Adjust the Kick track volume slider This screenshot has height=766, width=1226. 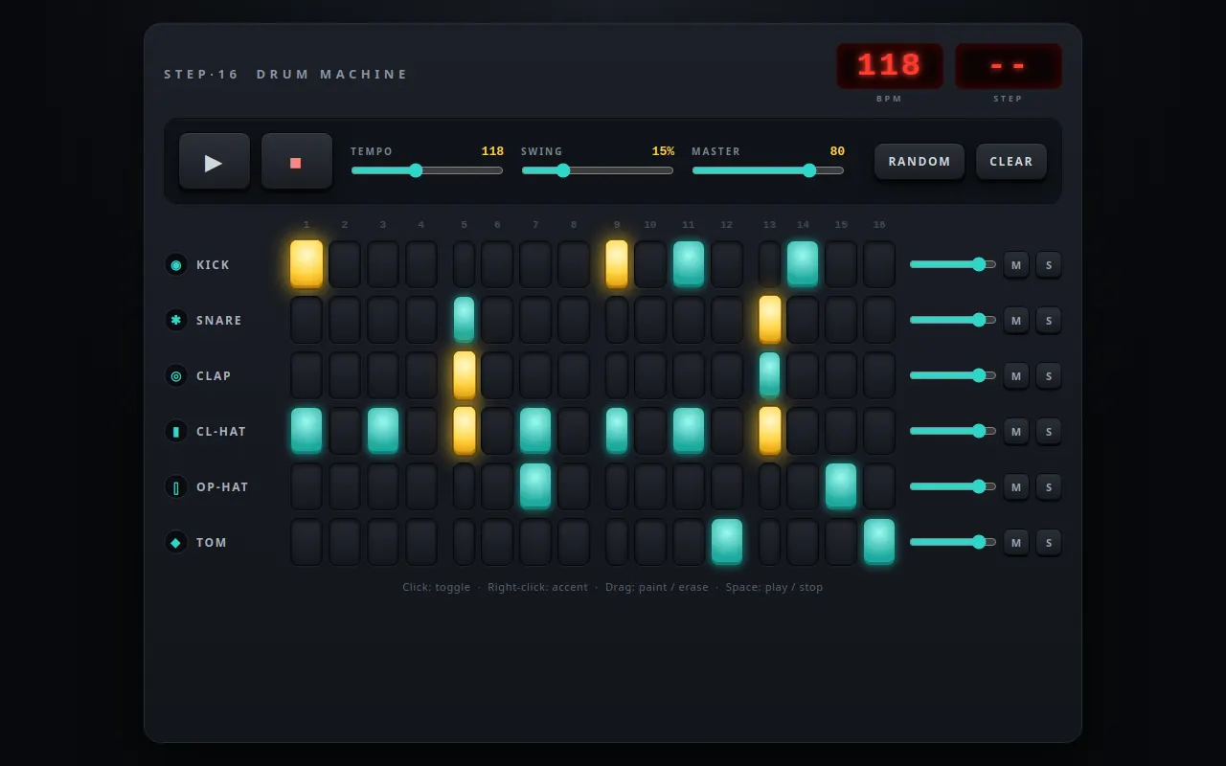point(953,264)
